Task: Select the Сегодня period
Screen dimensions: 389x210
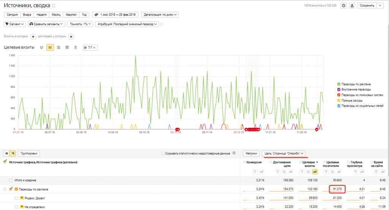Action: click(x=12, y=15)
